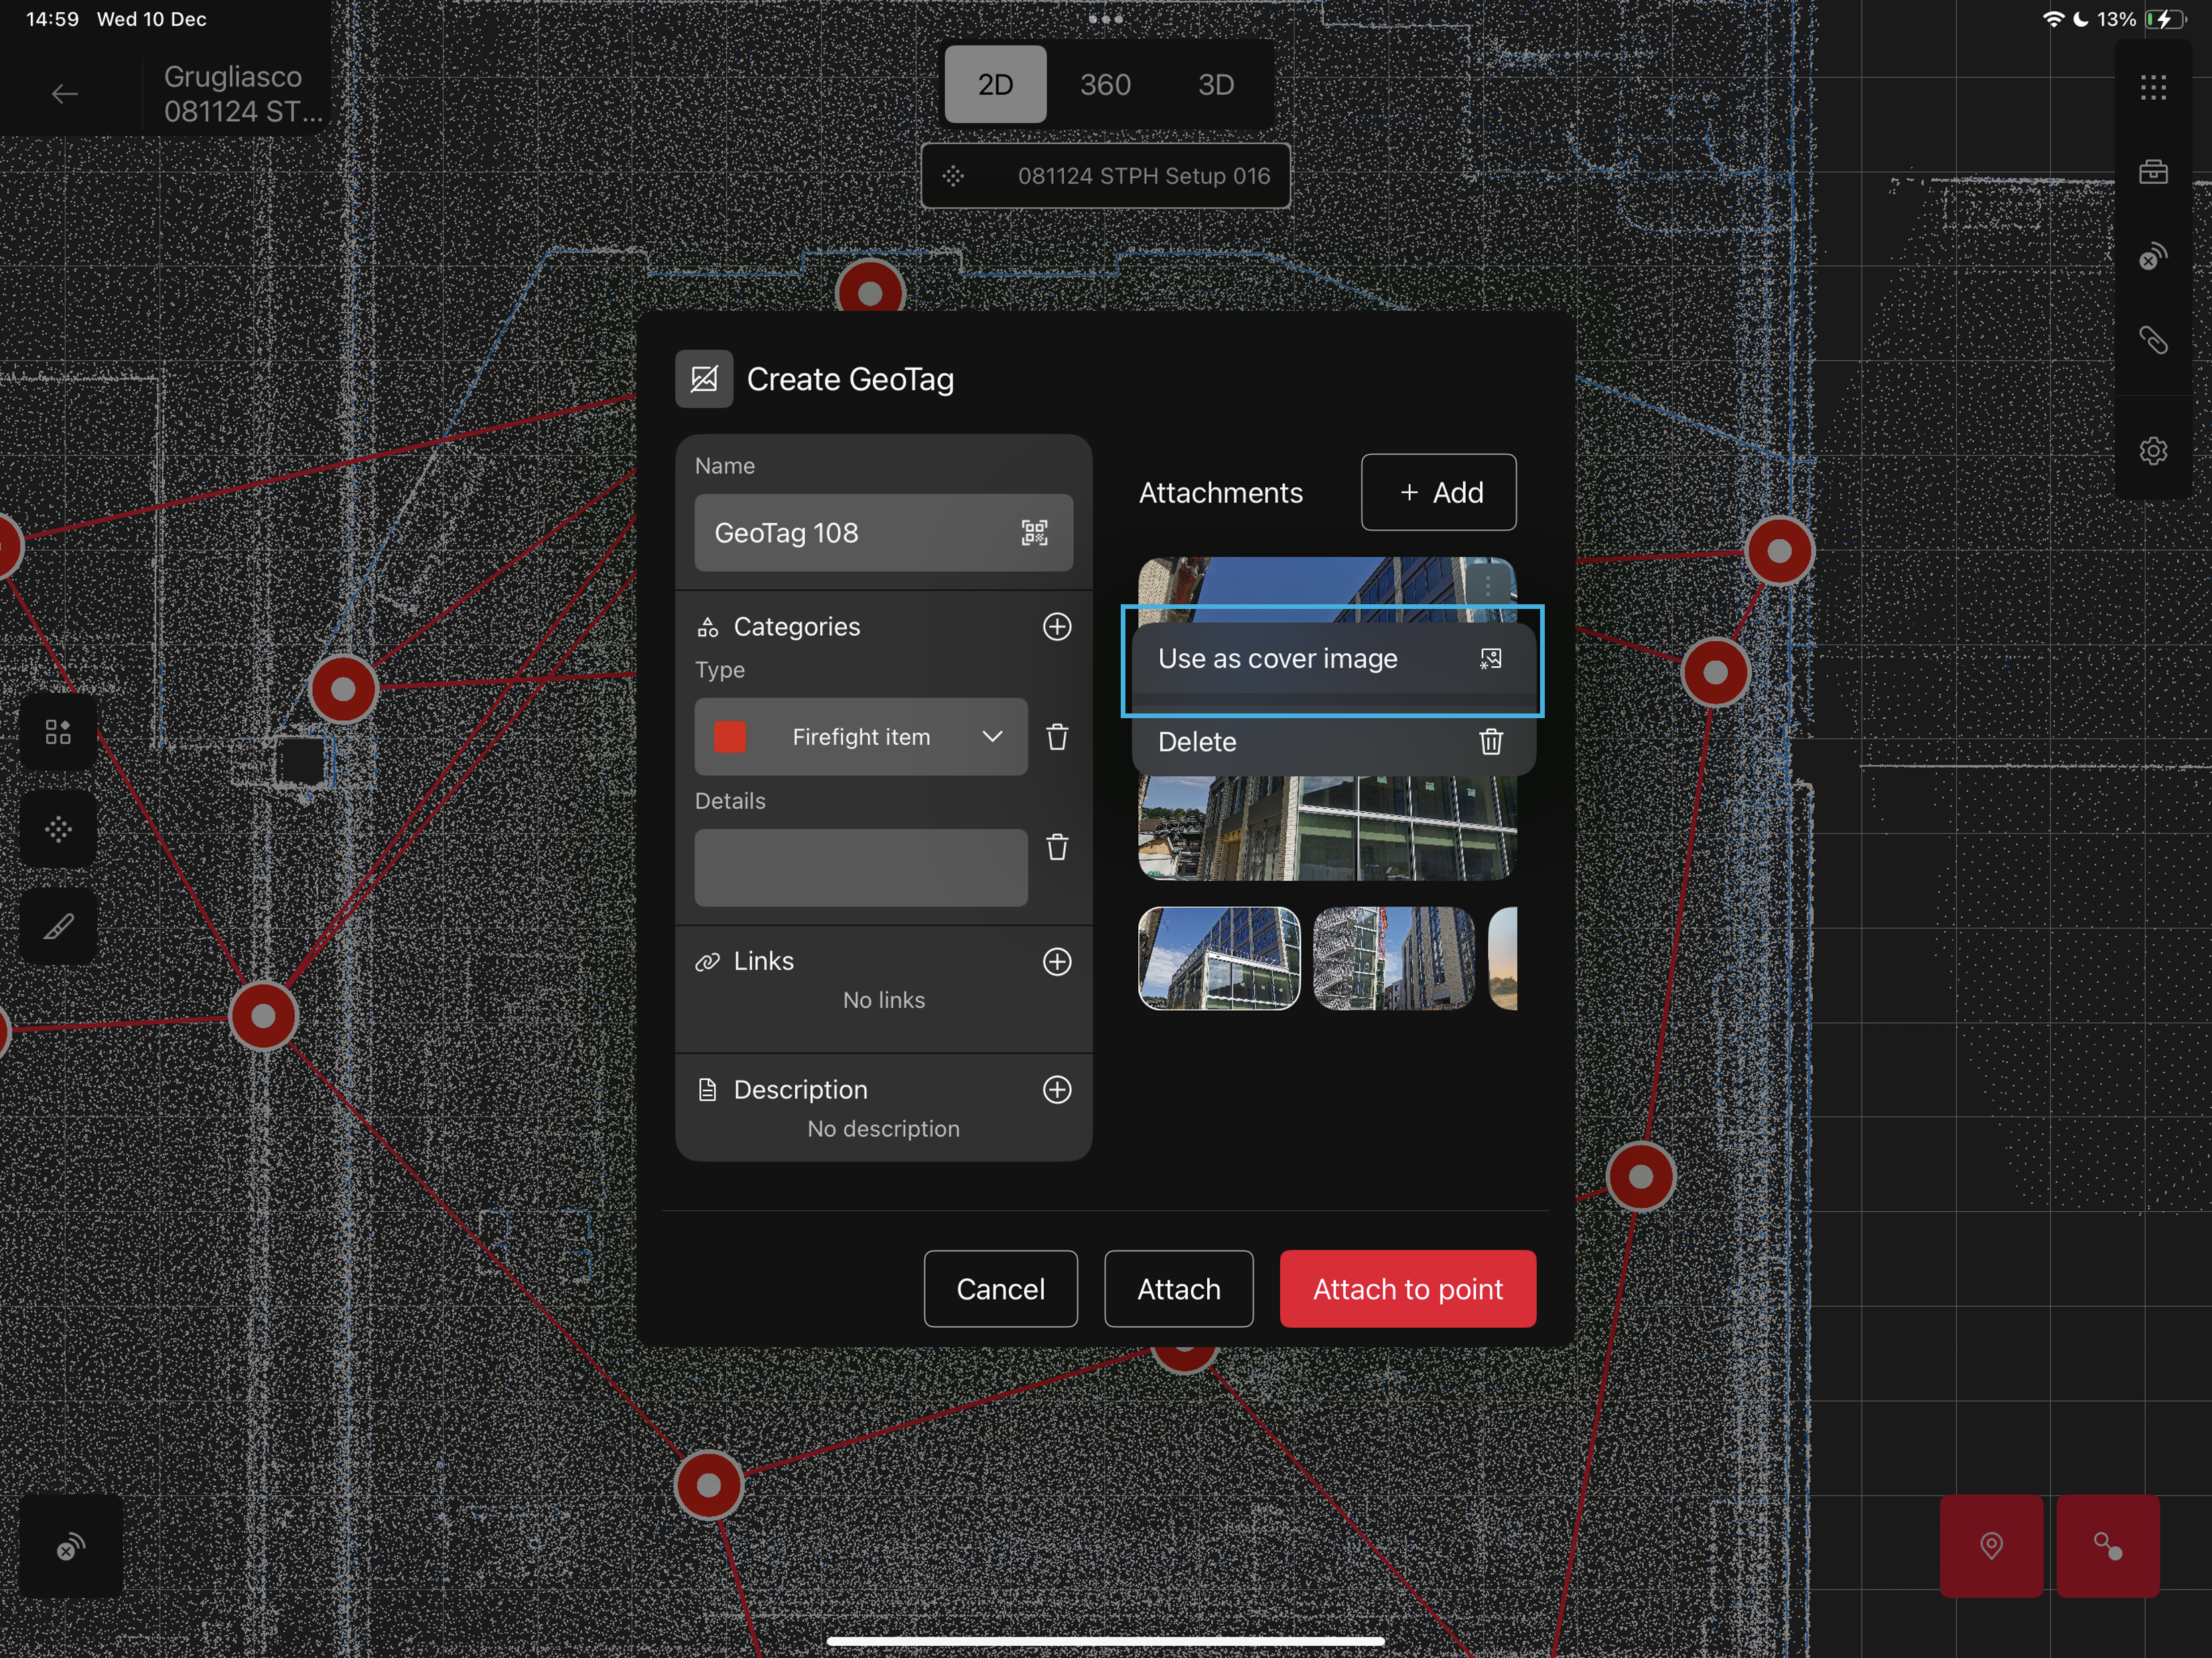Tap the QR scan icon in Name field
The image size is (2212, 1658).
click(1034, 533)
